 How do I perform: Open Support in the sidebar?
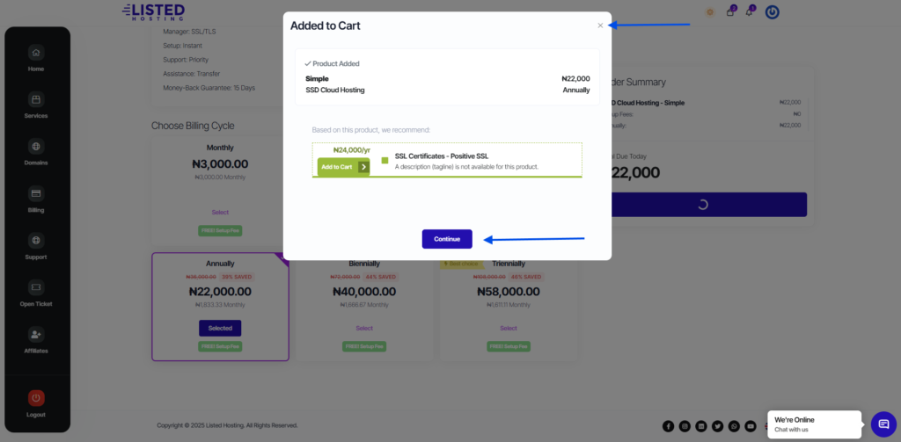pos(36,241)
